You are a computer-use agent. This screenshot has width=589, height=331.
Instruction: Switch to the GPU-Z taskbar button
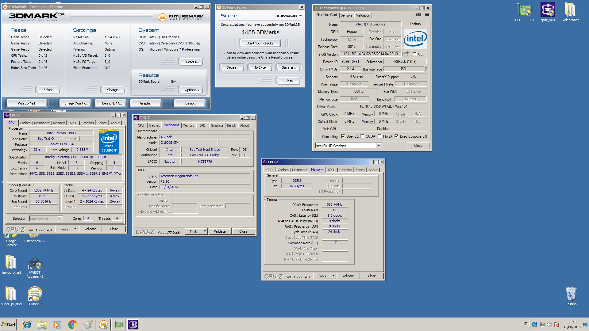click(x=119, y=325)
